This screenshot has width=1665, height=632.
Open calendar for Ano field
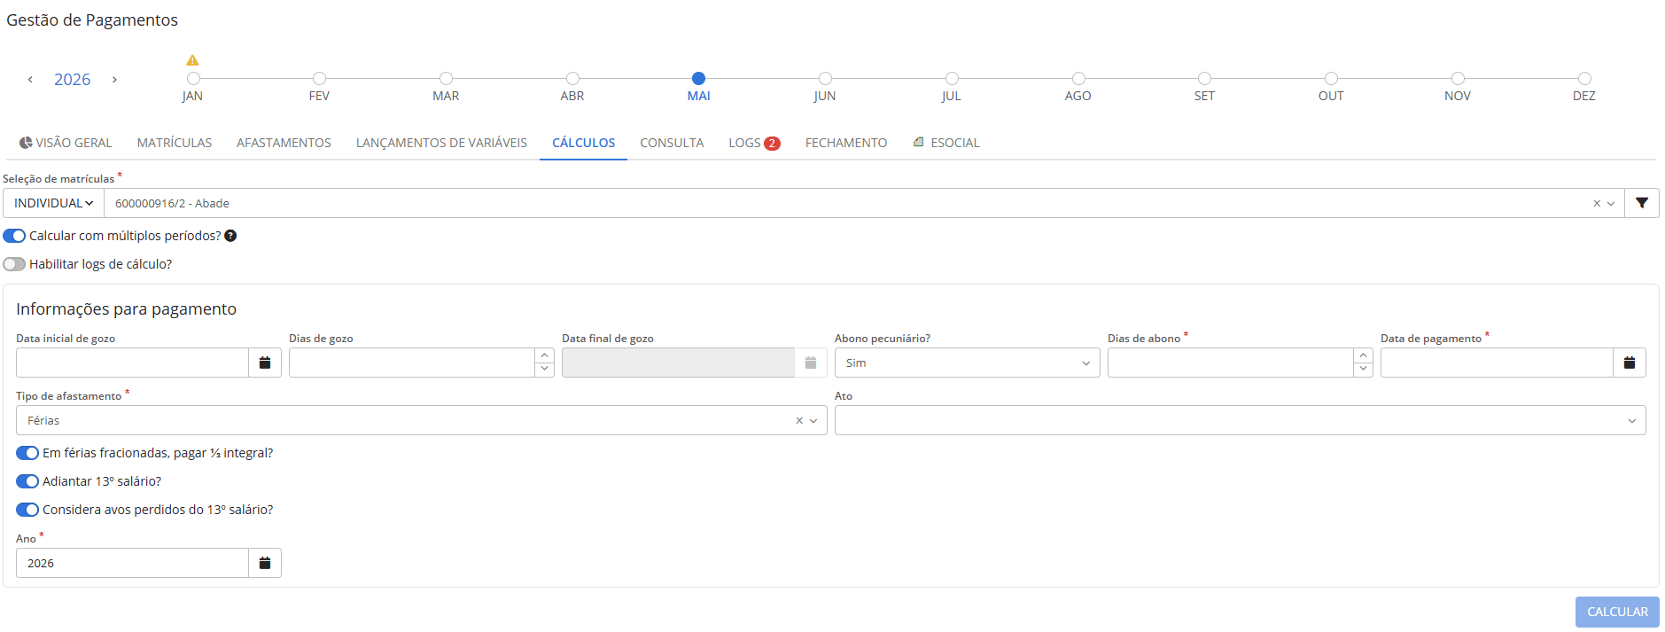pos(265,563)
